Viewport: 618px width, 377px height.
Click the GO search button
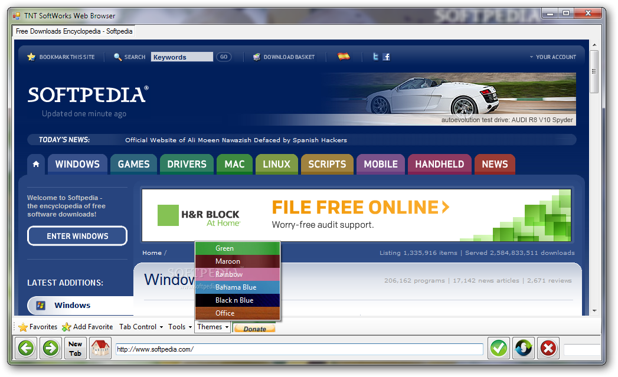224,57
